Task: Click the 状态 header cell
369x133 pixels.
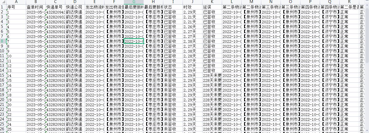Action: 173,7
